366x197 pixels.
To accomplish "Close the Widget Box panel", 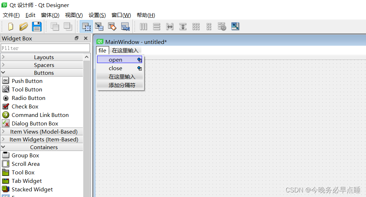I will 86,38.
